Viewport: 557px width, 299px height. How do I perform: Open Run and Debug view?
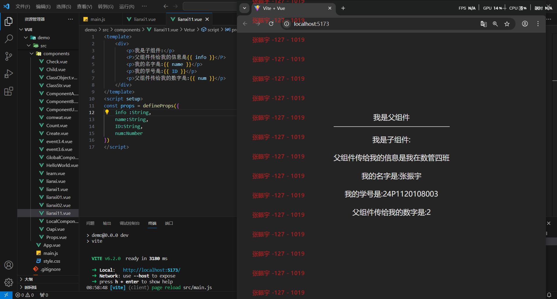[9, 74]
